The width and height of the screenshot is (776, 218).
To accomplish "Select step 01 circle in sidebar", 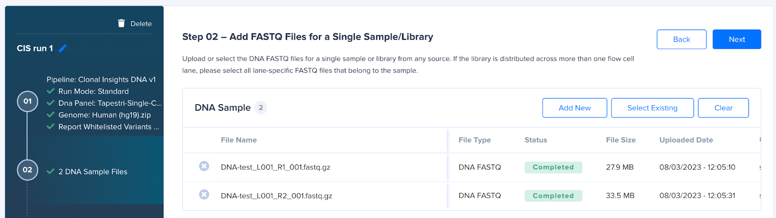I will point(28,102).
